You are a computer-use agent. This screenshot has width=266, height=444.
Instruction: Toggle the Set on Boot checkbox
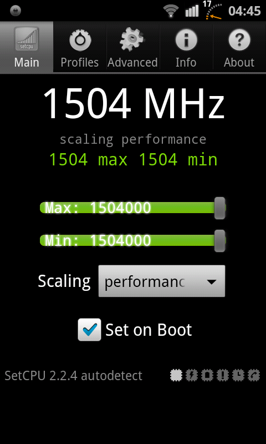[x=89, y=329]
